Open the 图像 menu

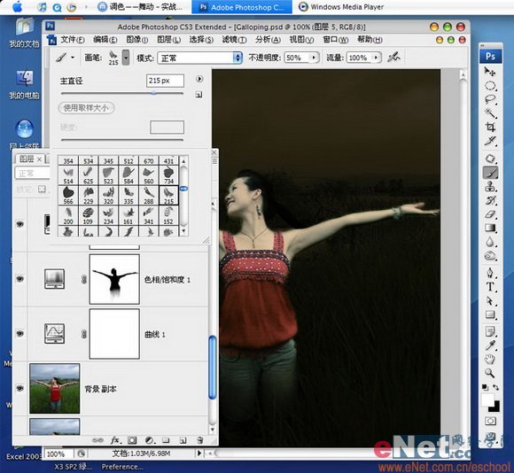coord(137,40)
